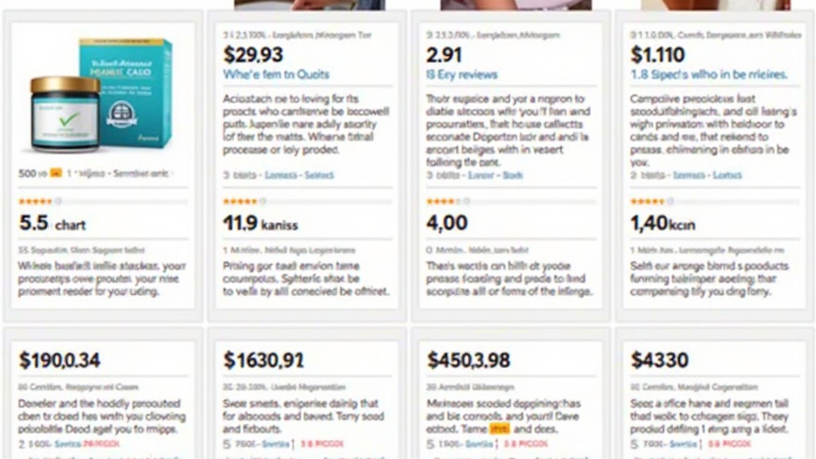The width and height of the screenshot is (816, 459).
Task: Select the $1630,91 product card price
Action: [264, 360]
